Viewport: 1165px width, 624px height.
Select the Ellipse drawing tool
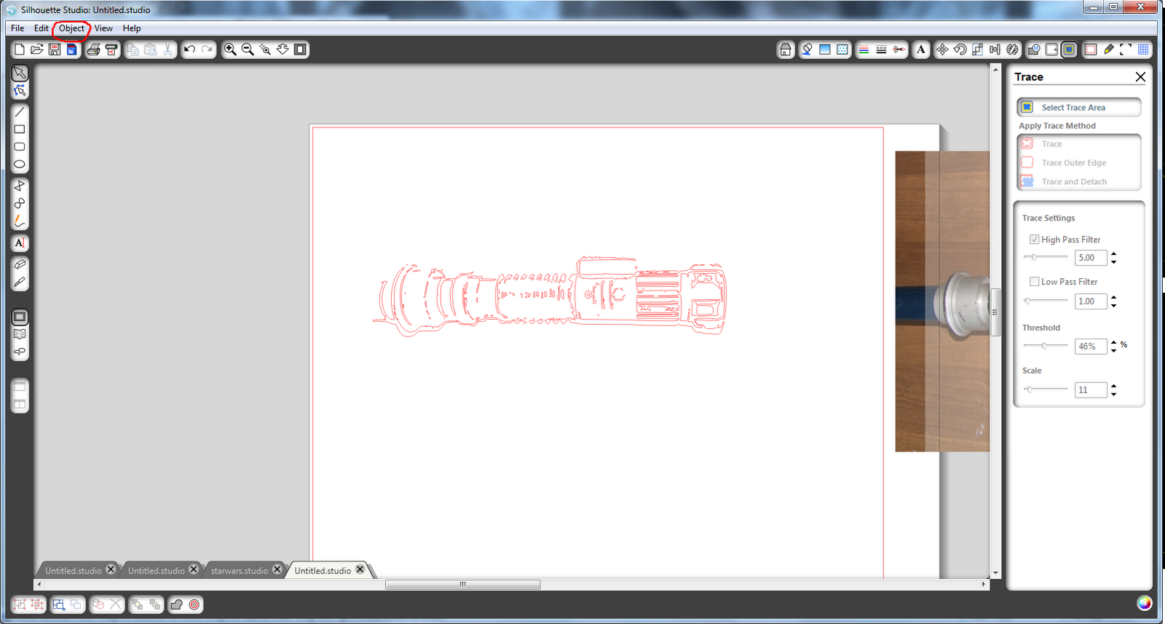(x=20, y=165)
